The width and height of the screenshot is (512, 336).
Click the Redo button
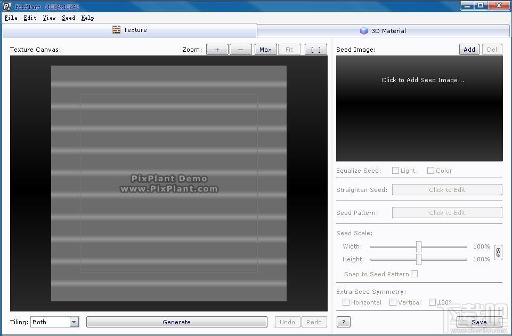click(314, 322)
